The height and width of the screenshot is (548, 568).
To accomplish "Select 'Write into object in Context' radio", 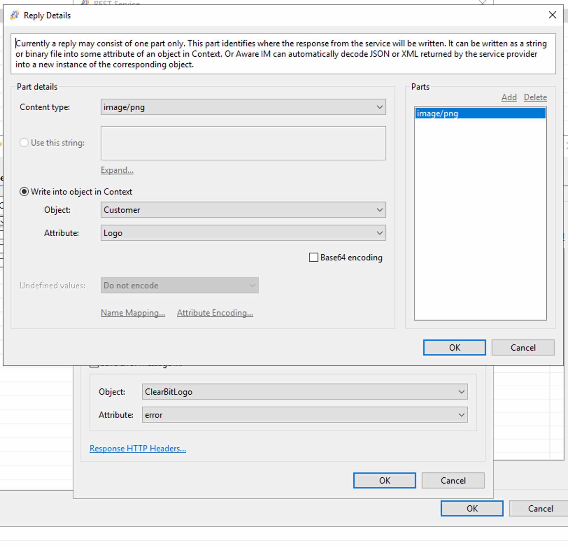I will click(24, 192).
